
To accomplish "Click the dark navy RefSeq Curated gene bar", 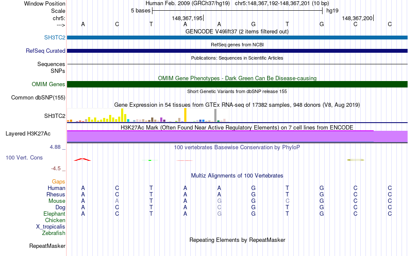I will point(237,51).
